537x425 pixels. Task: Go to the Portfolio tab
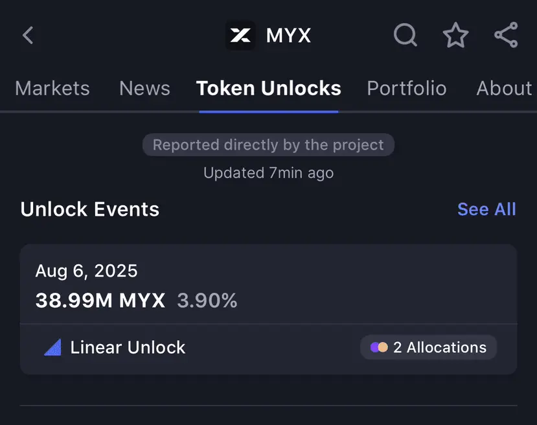407,88
